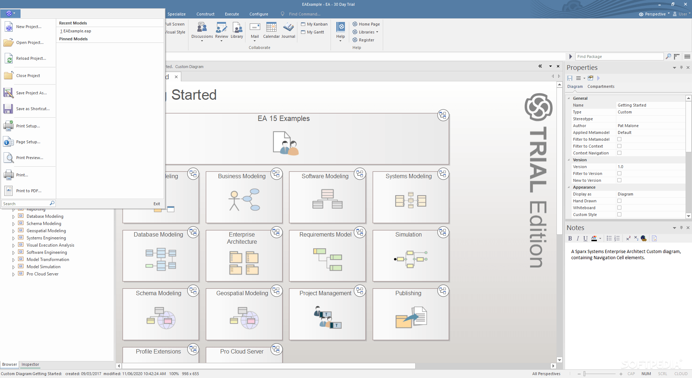Toggle the Custom Style checkbox
This screenshot has width=692, height=378.
pos(620,215)
